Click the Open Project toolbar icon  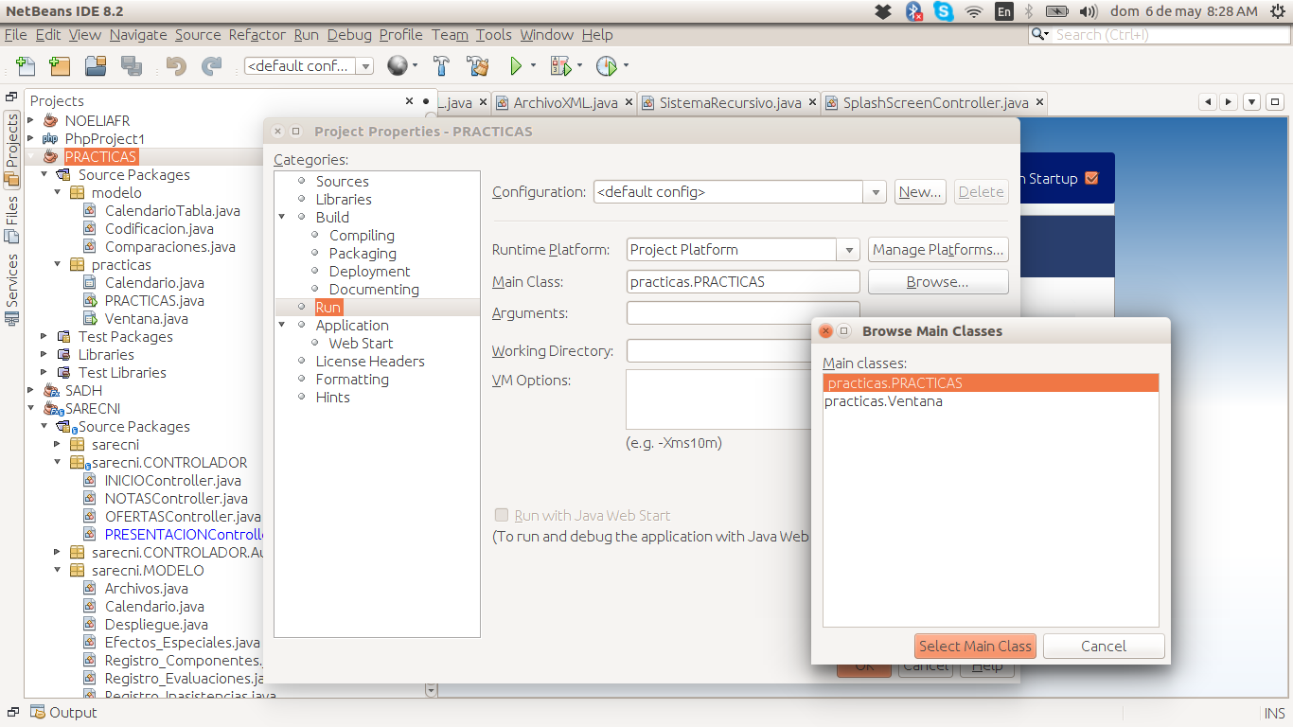[x=96, y=66]
